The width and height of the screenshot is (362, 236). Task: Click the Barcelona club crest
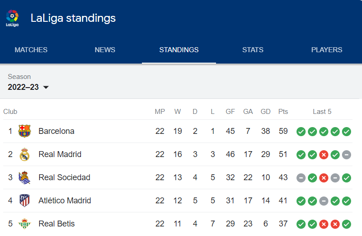click(25, 131)
